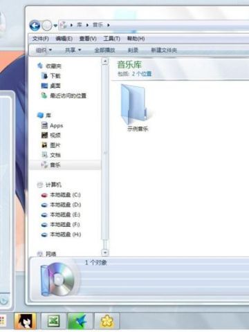Click the 2 个位置 link
This screenshot has width=249, height=332.
tap(142, 74)
